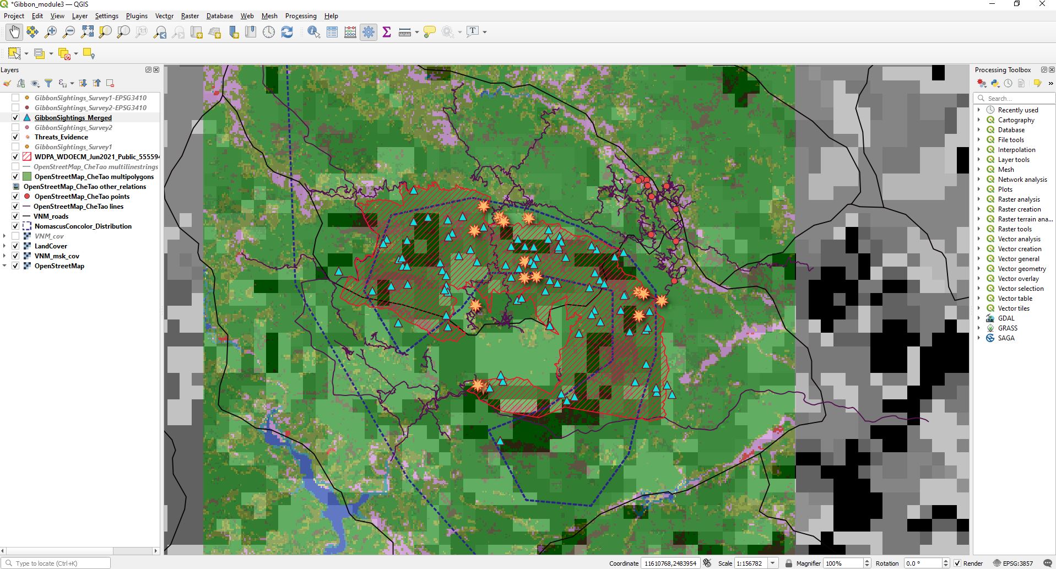Open the Raster menu

pos(189,16)
